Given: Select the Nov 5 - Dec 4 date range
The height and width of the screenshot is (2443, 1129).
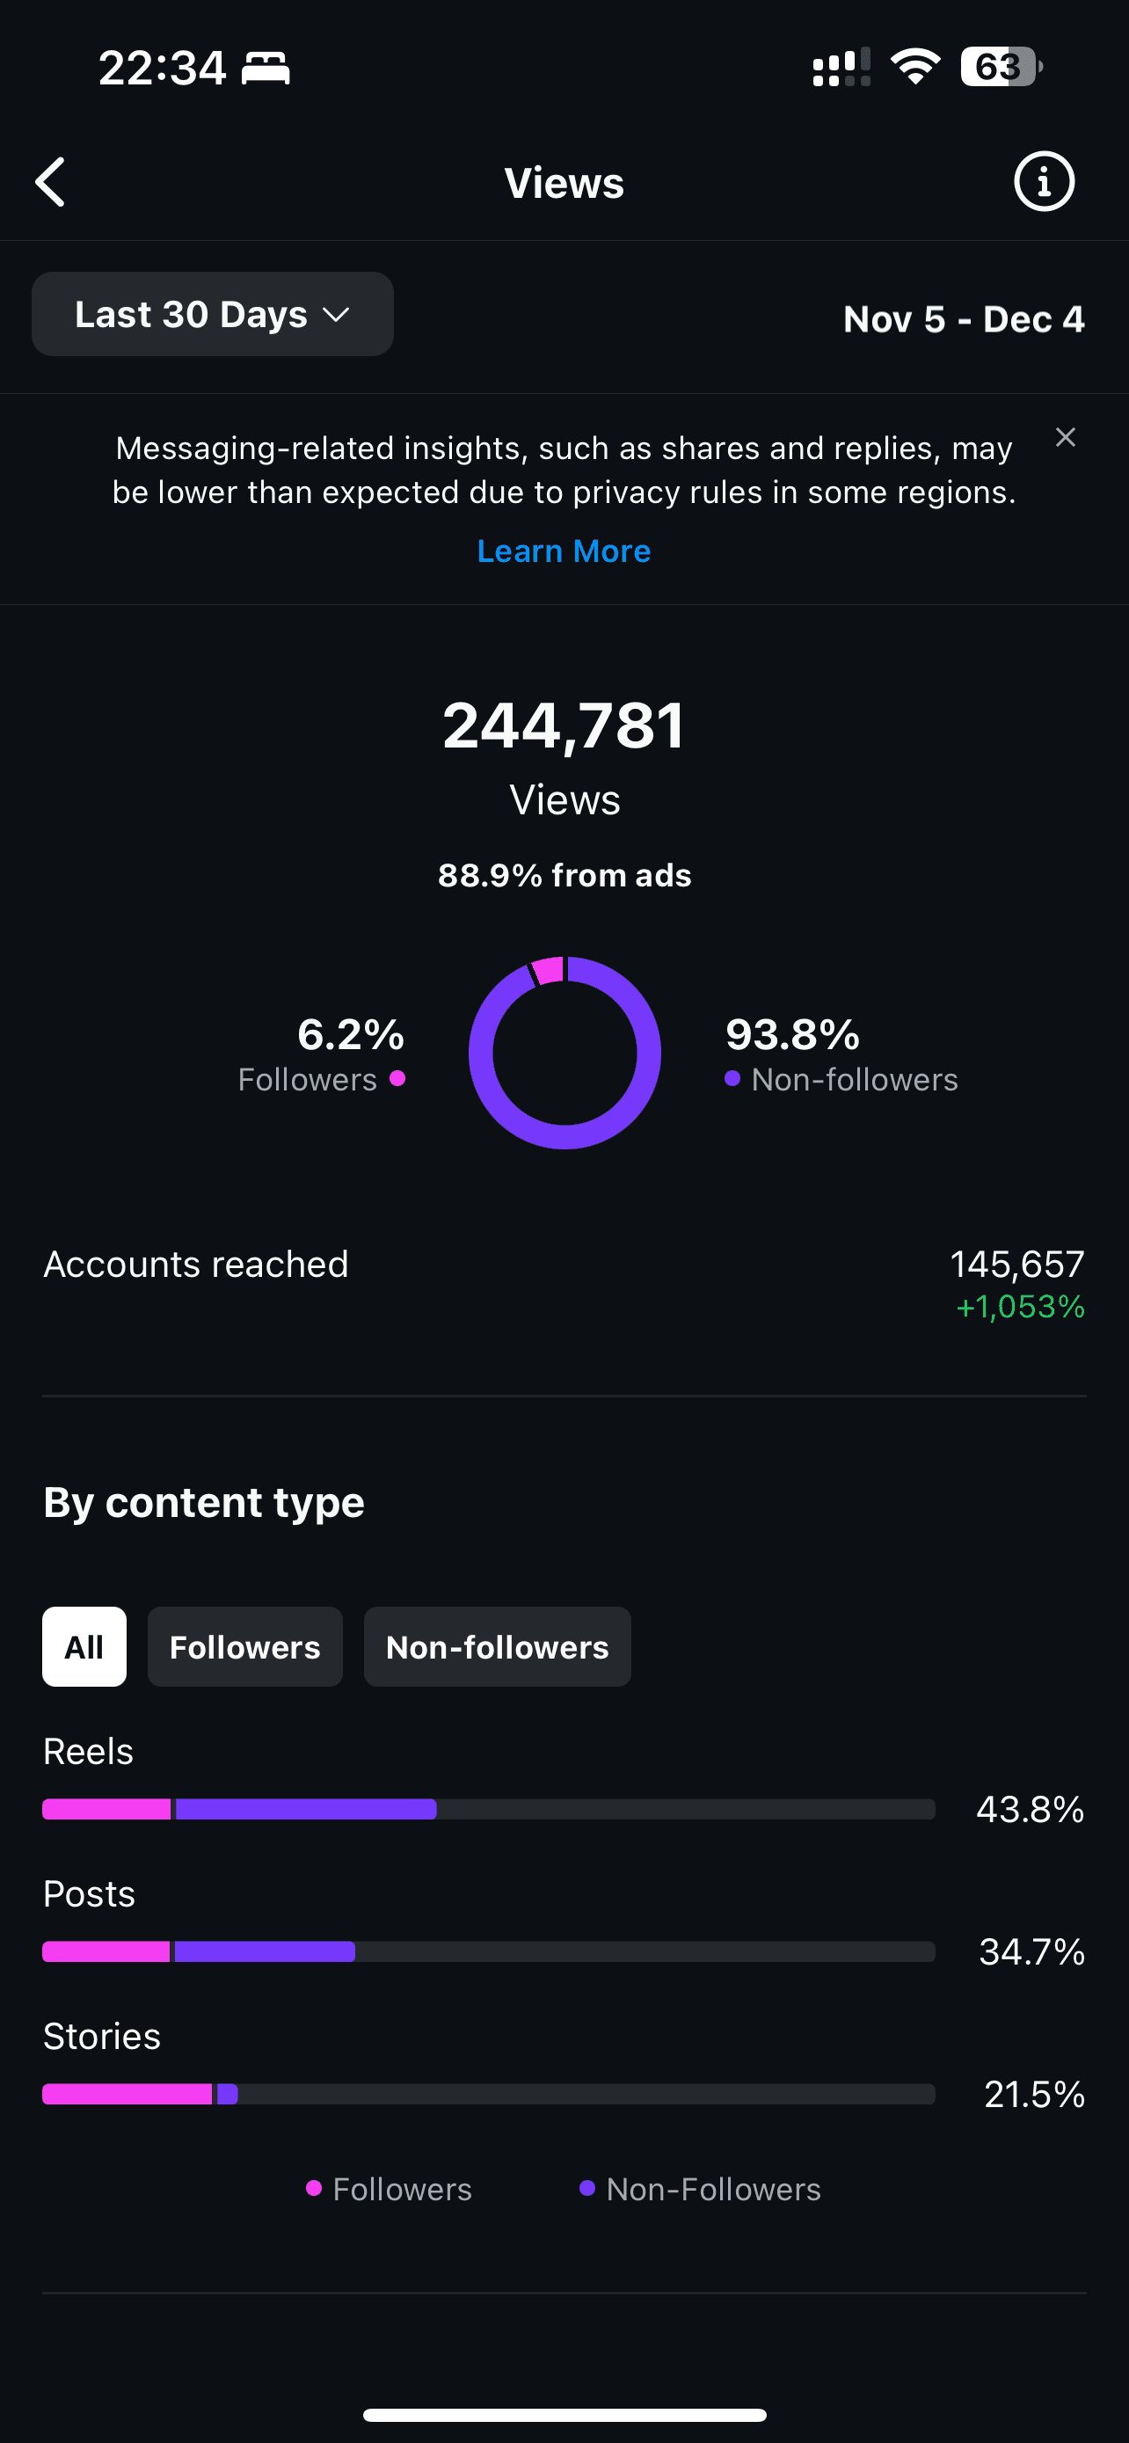Looking at the screenshot, I should pyautogui.click(x=963, y=319).
